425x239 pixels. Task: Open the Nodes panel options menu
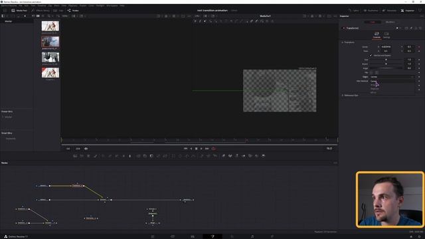335,163
